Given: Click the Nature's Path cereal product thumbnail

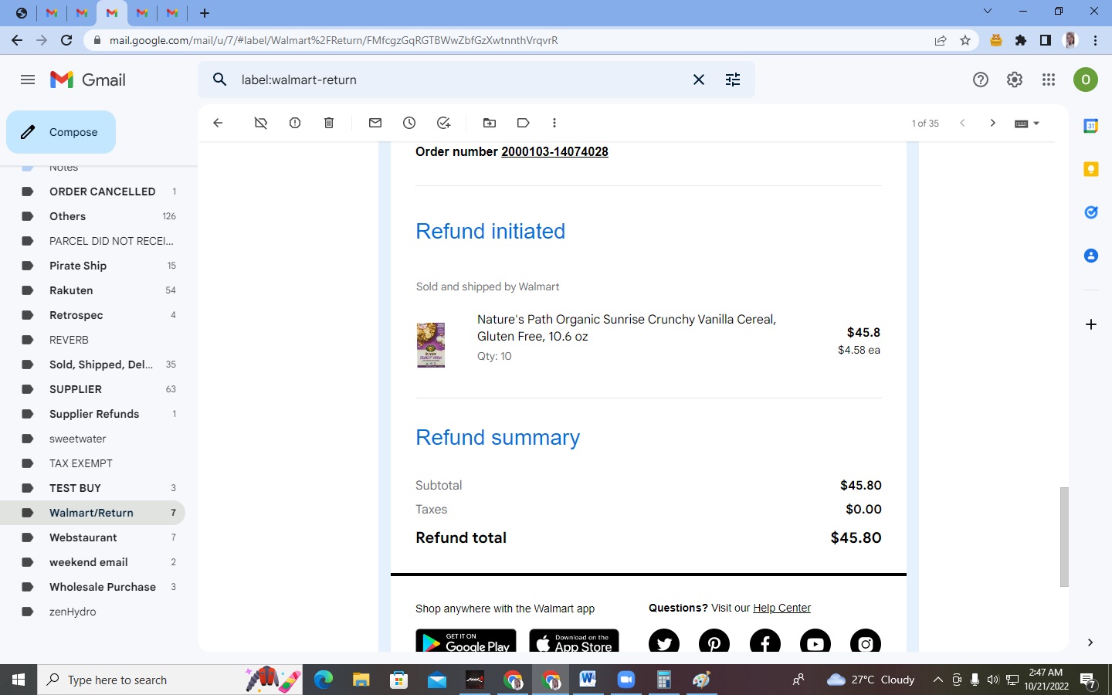Looking at the screenshot, I should tap(431, 344).
